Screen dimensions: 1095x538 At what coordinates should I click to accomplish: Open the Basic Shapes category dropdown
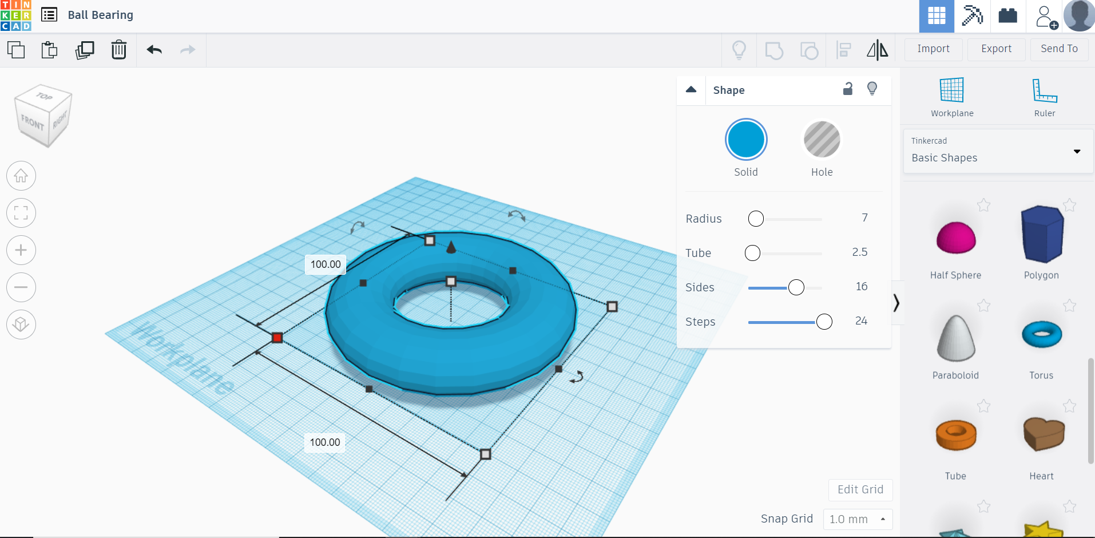point(998,151)
